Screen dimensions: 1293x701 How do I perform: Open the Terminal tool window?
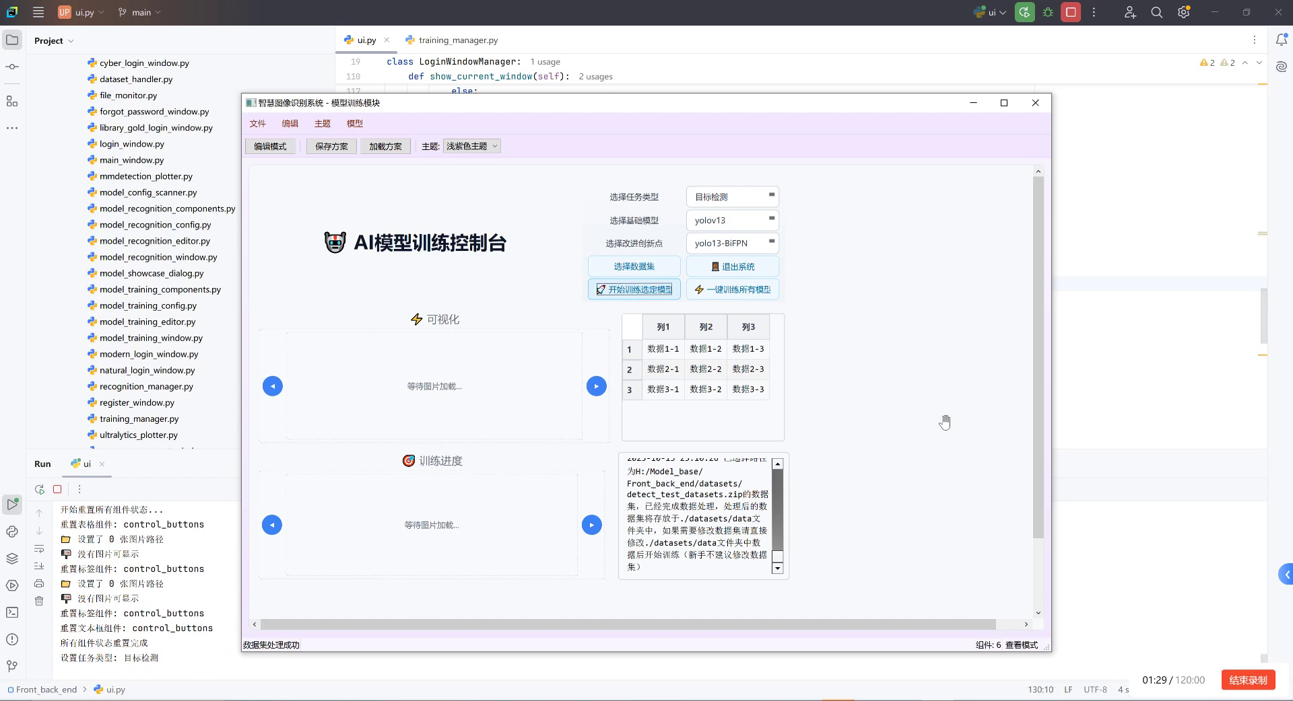[11, 613]
